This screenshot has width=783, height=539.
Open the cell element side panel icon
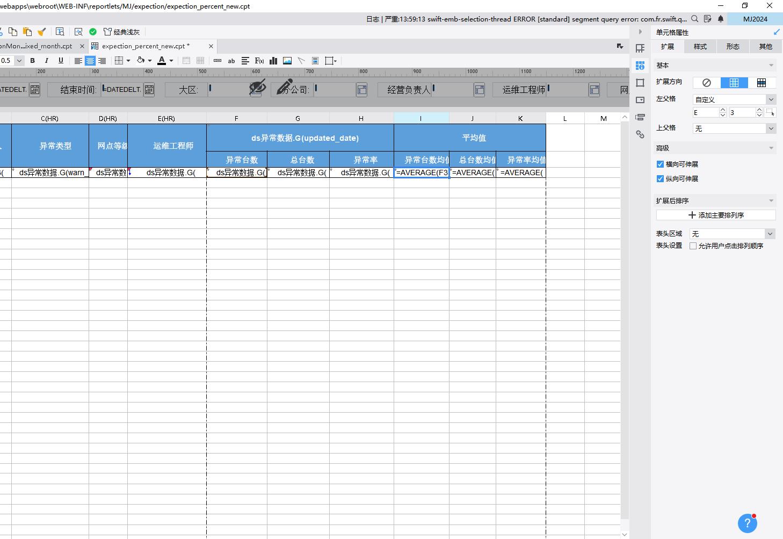click(640, 48)
